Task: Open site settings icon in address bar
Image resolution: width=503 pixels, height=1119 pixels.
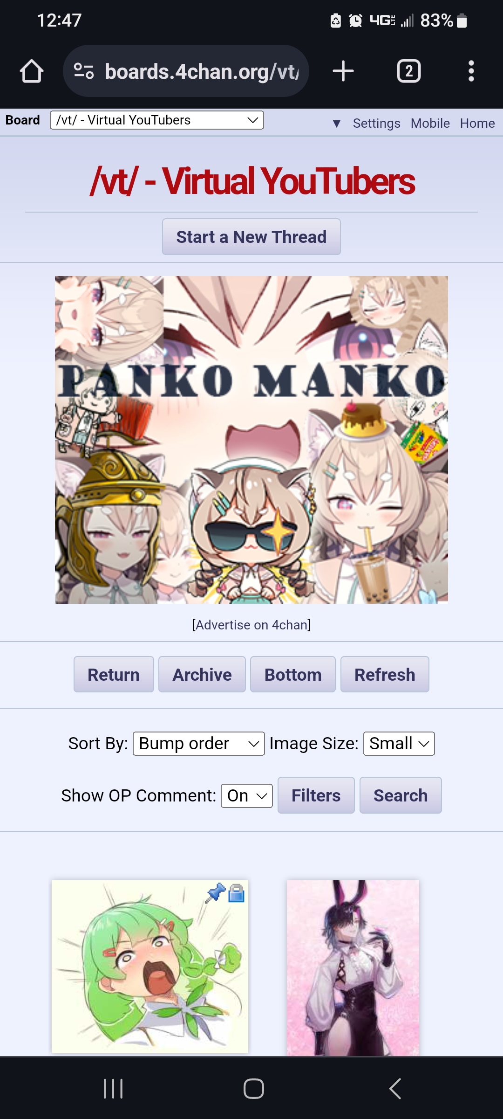Action: (x=84, y=71)
